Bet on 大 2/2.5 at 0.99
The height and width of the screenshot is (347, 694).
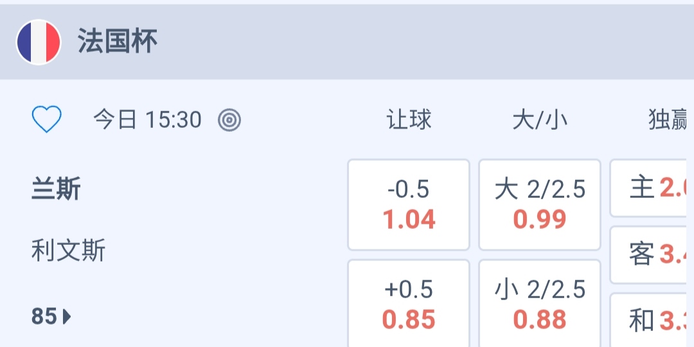[x=540, y=204]
